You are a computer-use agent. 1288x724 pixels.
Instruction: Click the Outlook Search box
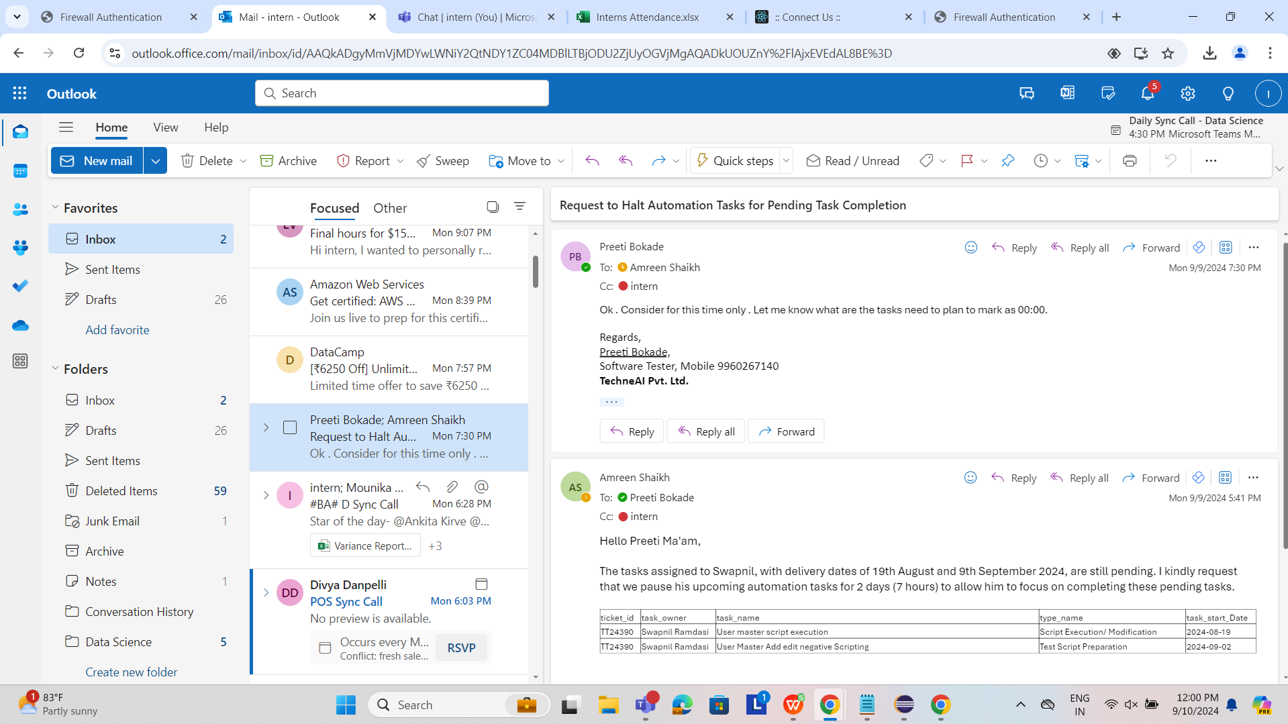[402, 93]
